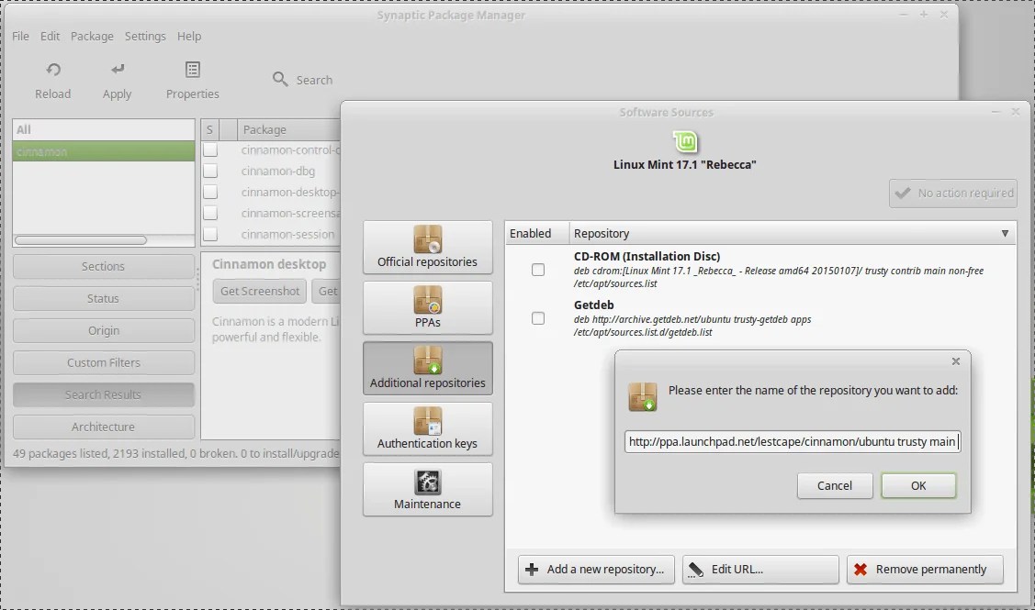Click the Reload icon in Synaptic toolbar

click(x=52, y=78)
